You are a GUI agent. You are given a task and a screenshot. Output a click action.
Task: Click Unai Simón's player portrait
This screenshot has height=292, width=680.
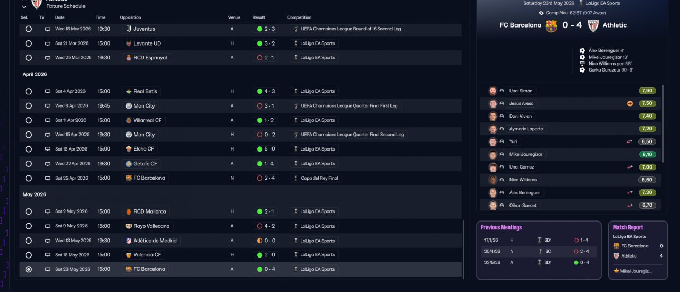tap(492, 91)
